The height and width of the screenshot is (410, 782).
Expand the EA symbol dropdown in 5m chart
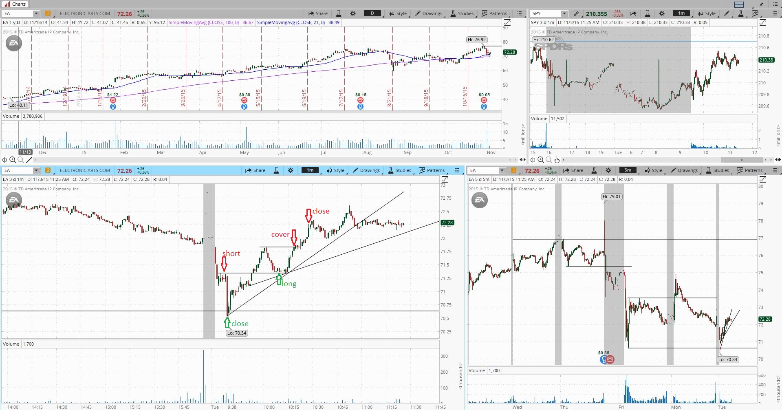point(502,170)
